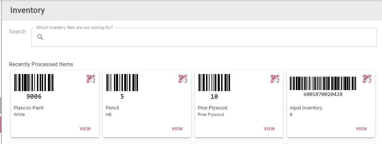
Task: Click the magnifier icon in search field
Action: pyautogui.click(x=40, y=37)
